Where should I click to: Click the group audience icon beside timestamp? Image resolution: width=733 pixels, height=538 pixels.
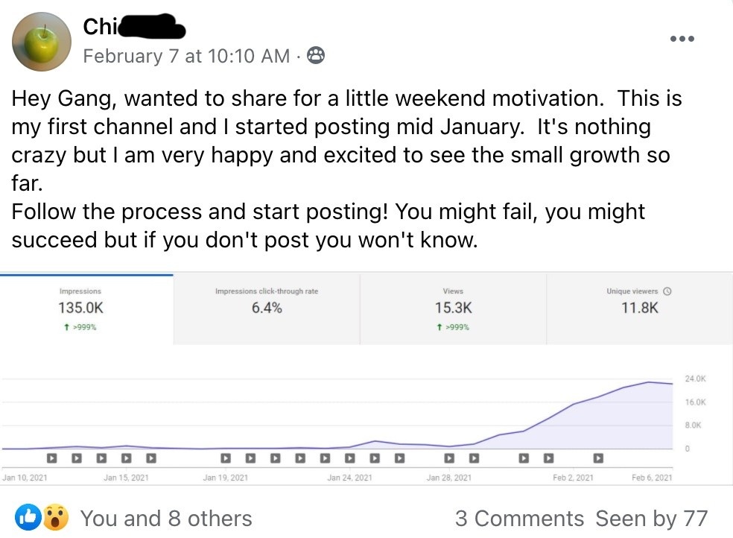tap(316, 56)
